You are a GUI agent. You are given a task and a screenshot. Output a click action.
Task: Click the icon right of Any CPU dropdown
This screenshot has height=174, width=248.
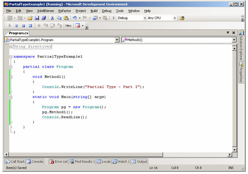click(182, 18)
